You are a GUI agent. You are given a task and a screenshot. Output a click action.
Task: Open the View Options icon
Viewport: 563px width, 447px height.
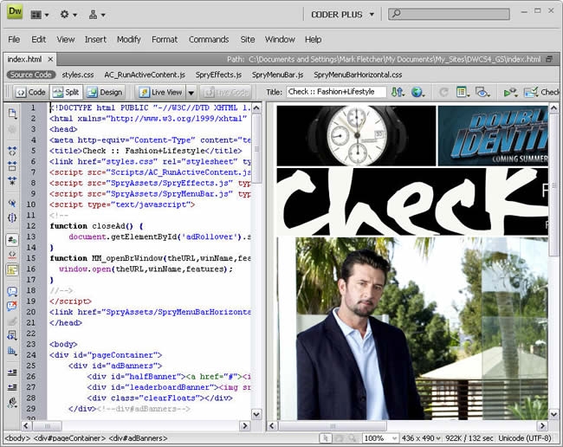point(463,93)
